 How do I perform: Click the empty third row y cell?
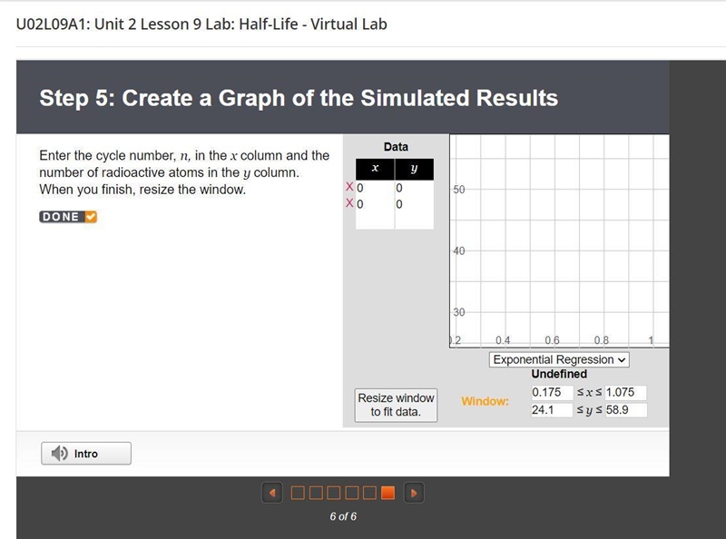(415, 220)
